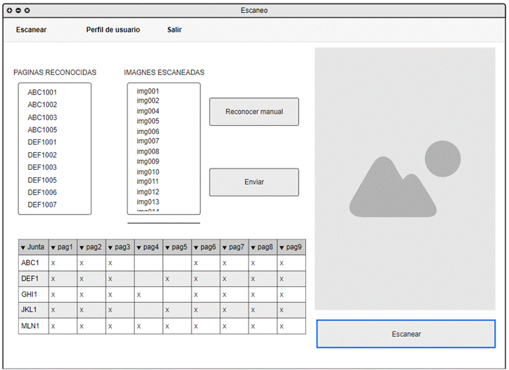Open the pag5 column header dropdown
The height and width of the screenshot is (370, 509).
pos(168,248)
